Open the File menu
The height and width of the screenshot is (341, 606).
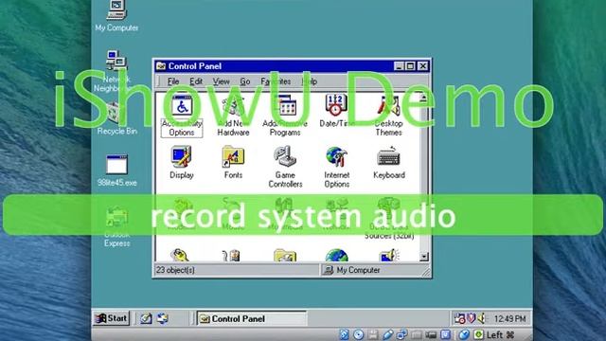[x=173, y=81]
